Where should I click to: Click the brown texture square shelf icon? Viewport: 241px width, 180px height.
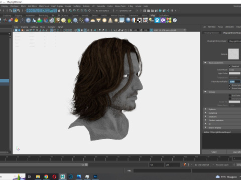pos(58,20)
